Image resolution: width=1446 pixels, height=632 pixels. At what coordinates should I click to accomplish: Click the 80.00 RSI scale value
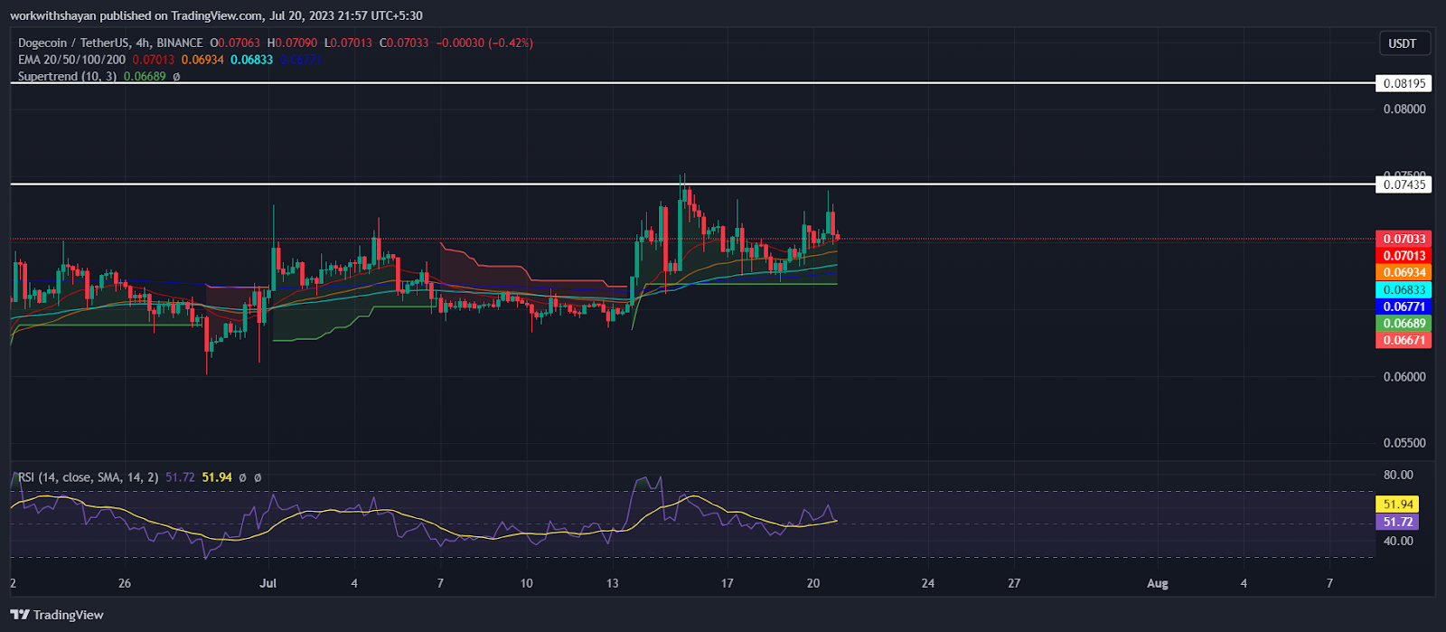point(1398,475)
